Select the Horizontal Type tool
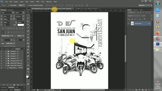 point(28,59)
